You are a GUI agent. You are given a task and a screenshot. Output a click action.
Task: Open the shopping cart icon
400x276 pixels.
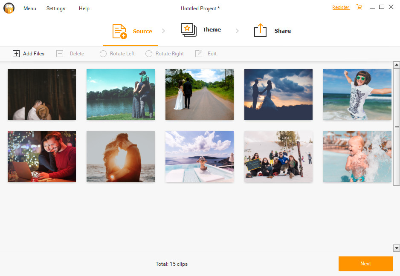[x=359, y=7]
